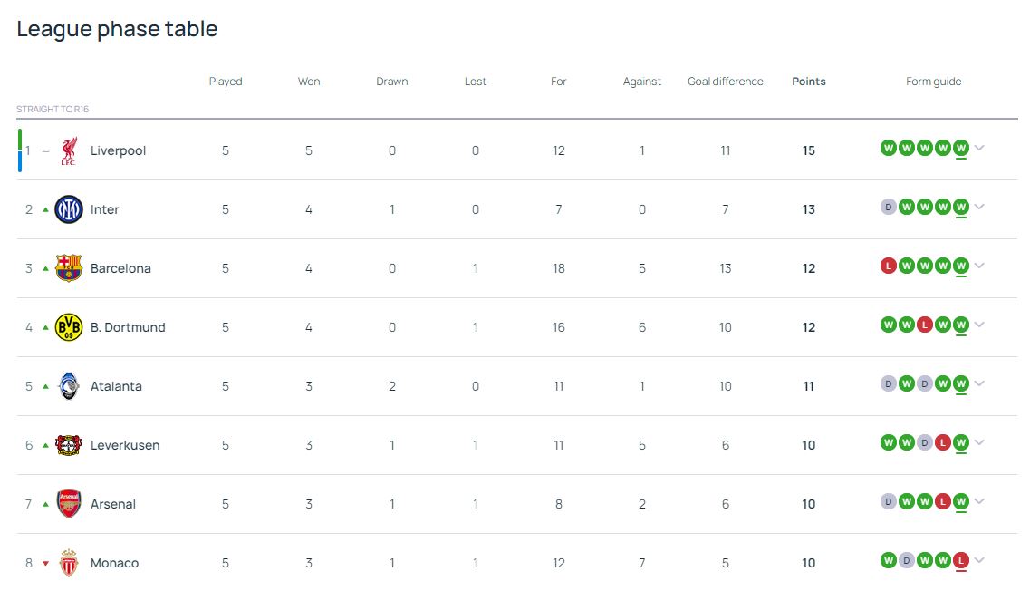Click the Leverkusen club crest
1030x591 pixels.
tap(69, 445)
